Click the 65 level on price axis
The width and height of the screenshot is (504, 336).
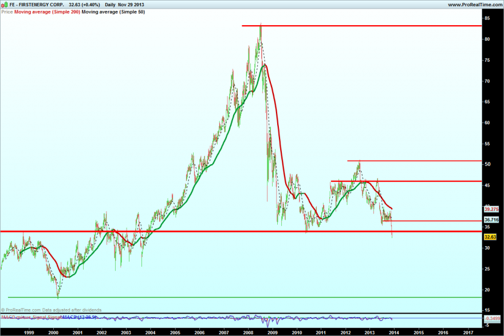coord(487,102)
